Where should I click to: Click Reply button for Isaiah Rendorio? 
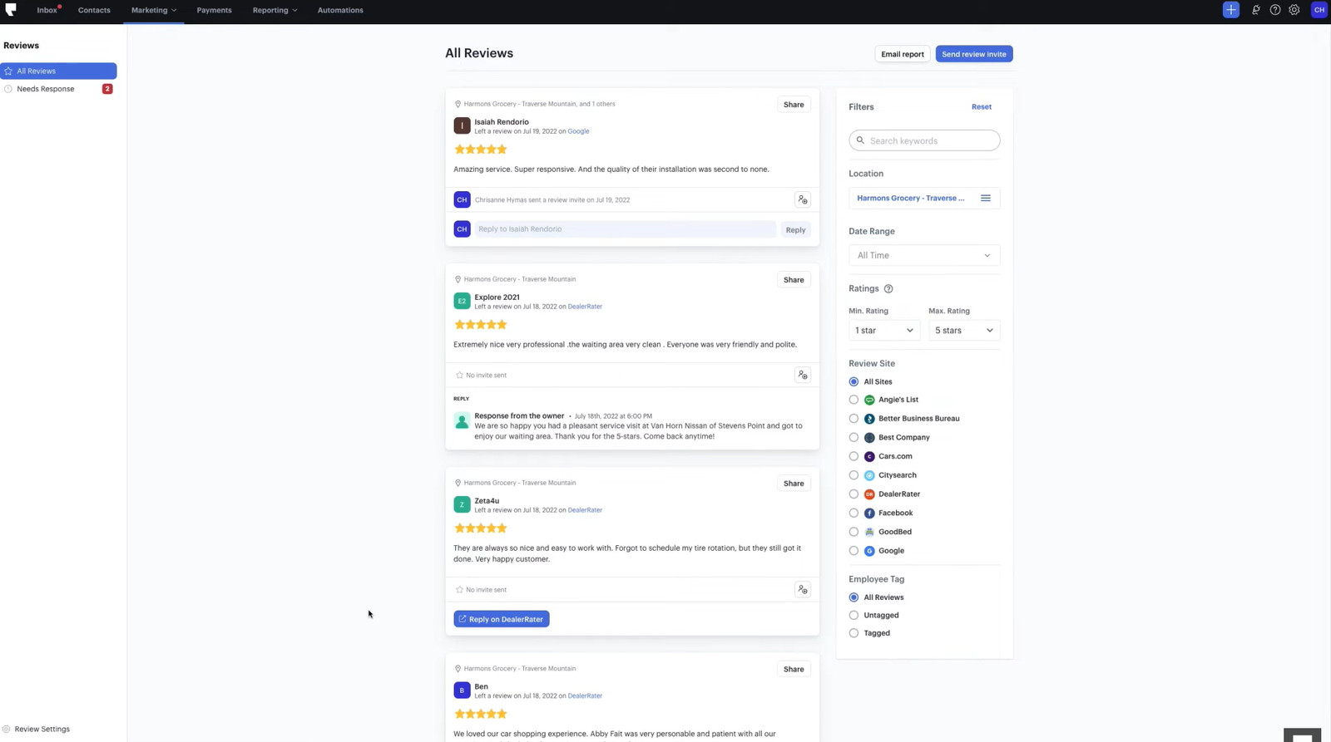(795, 230)
